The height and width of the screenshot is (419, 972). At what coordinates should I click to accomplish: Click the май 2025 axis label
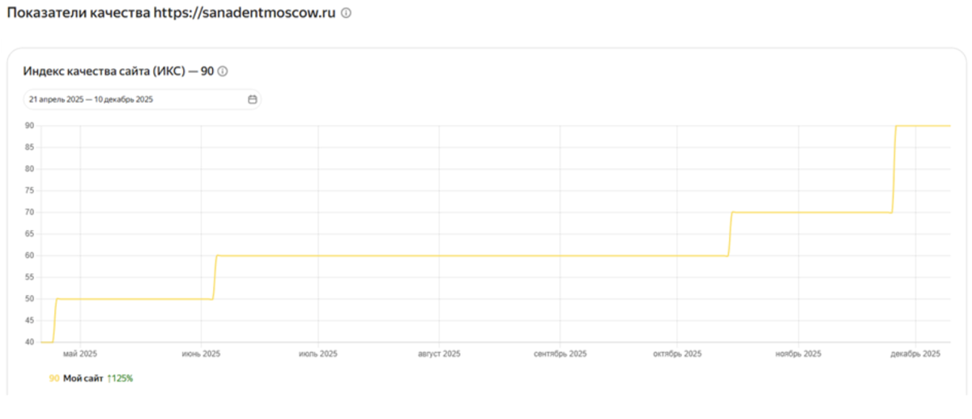coord(80,354)
